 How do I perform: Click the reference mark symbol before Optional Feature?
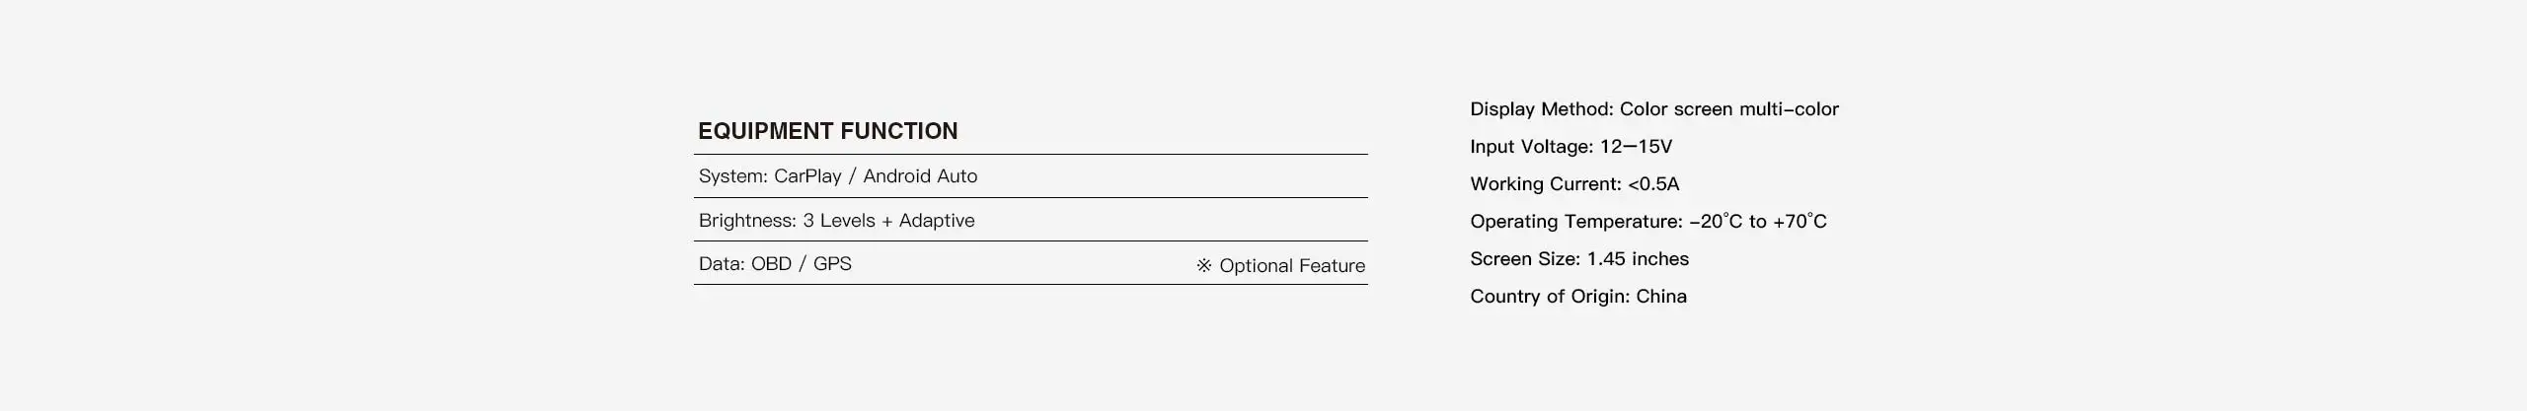click(x=1204, y=265)
